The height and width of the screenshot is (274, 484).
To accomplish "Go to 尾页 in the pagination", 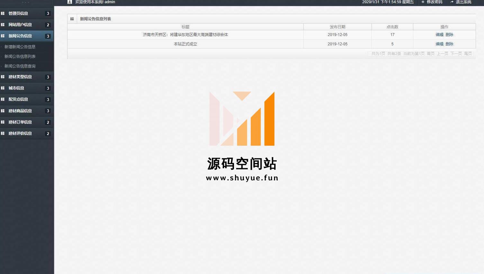I will [x=468, y=54].
